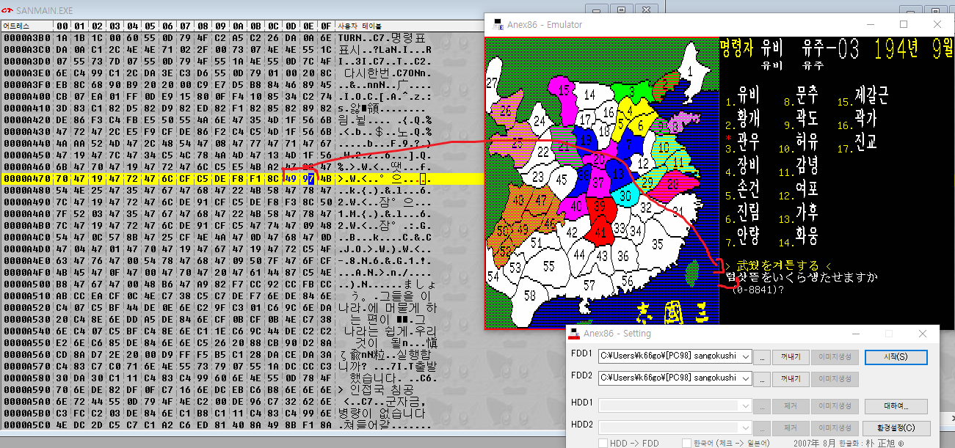Click province 35 on the game map
Screen dimensions: 955x448
(x=657, y=244)
